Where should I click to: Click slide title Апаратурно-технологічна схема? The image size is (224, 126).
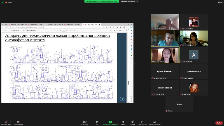pos(58,38)
